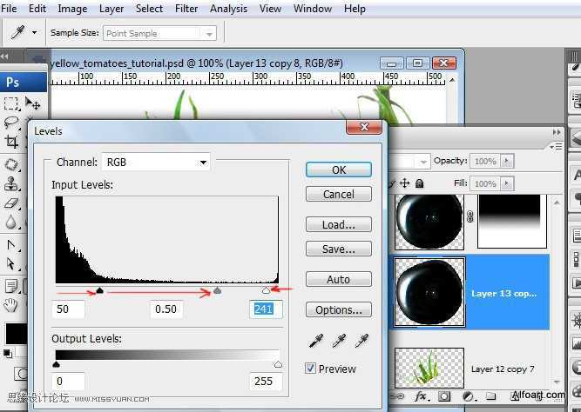Toggle the Preview checkbox
The width and height of the screenshot is (581, 412).
pyautogui.click(x=310, y=369)
